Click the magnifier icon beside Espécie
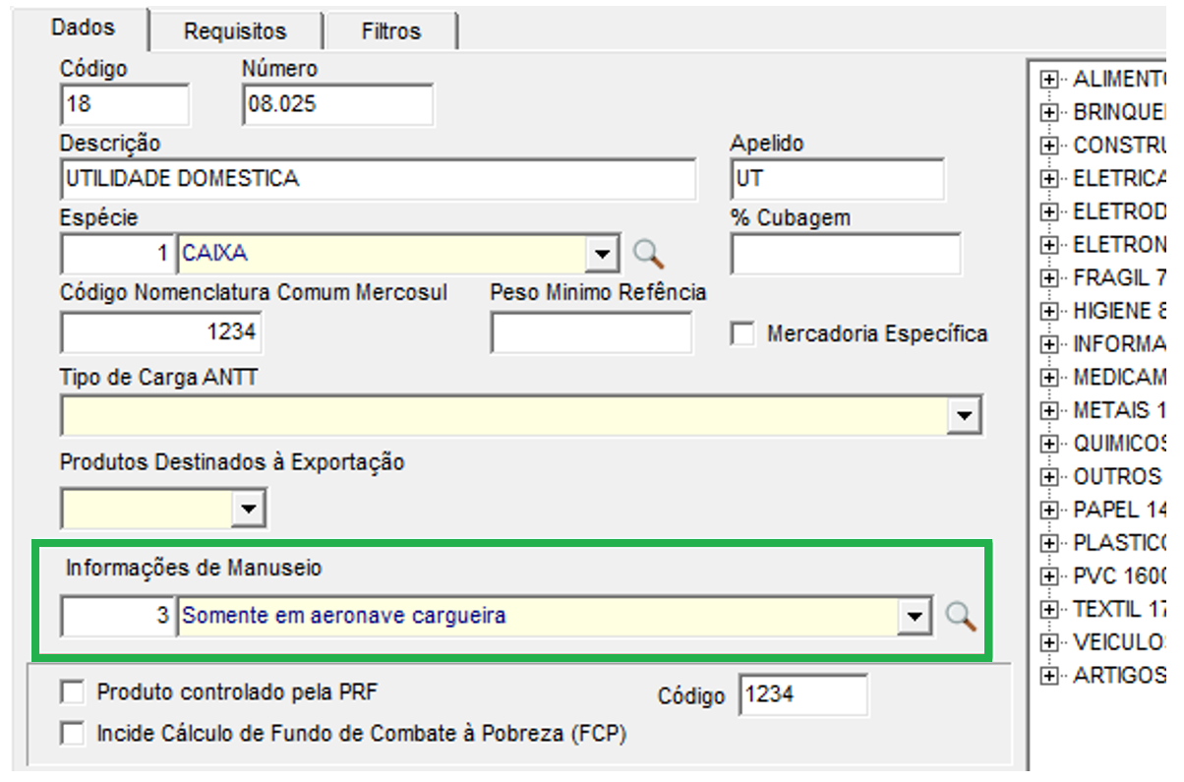 648,254
